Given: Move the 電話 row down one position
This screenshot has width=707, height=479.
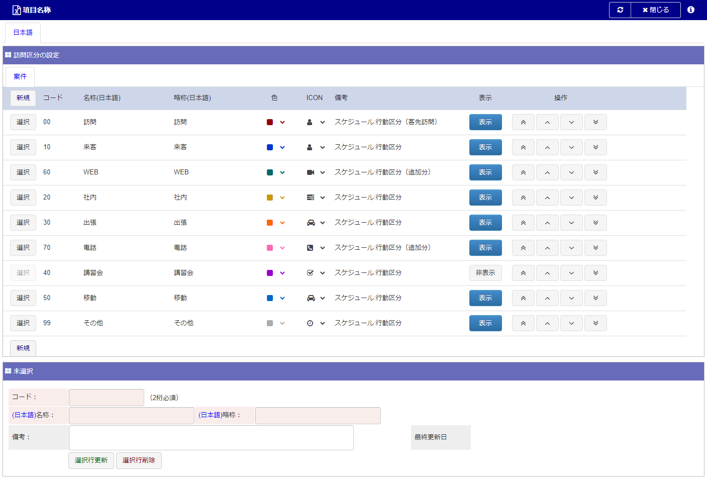Looking at the screenshot, I should [571, 248].
